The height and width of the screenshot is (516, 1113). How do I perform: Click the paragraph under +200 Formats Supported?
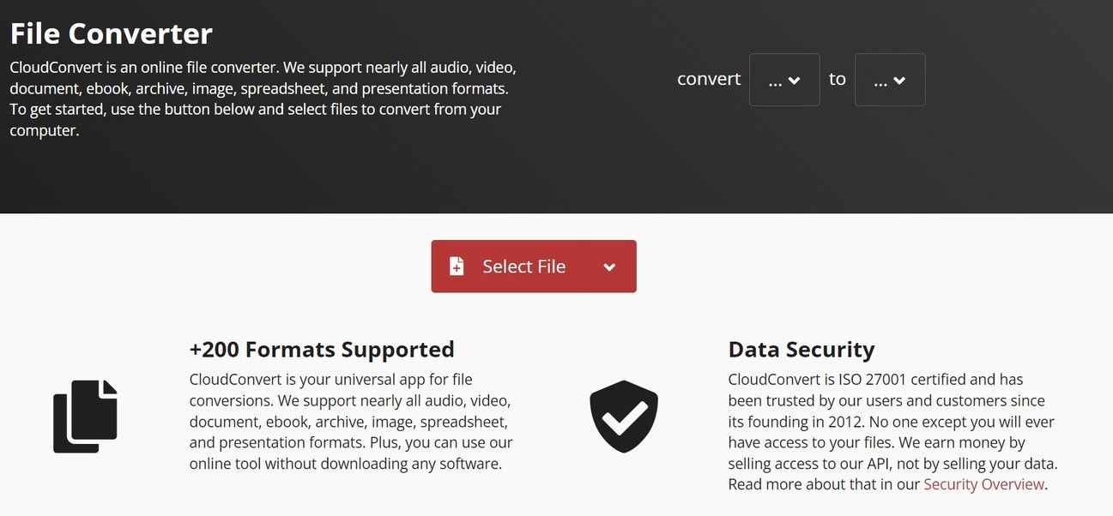(351, 422)
